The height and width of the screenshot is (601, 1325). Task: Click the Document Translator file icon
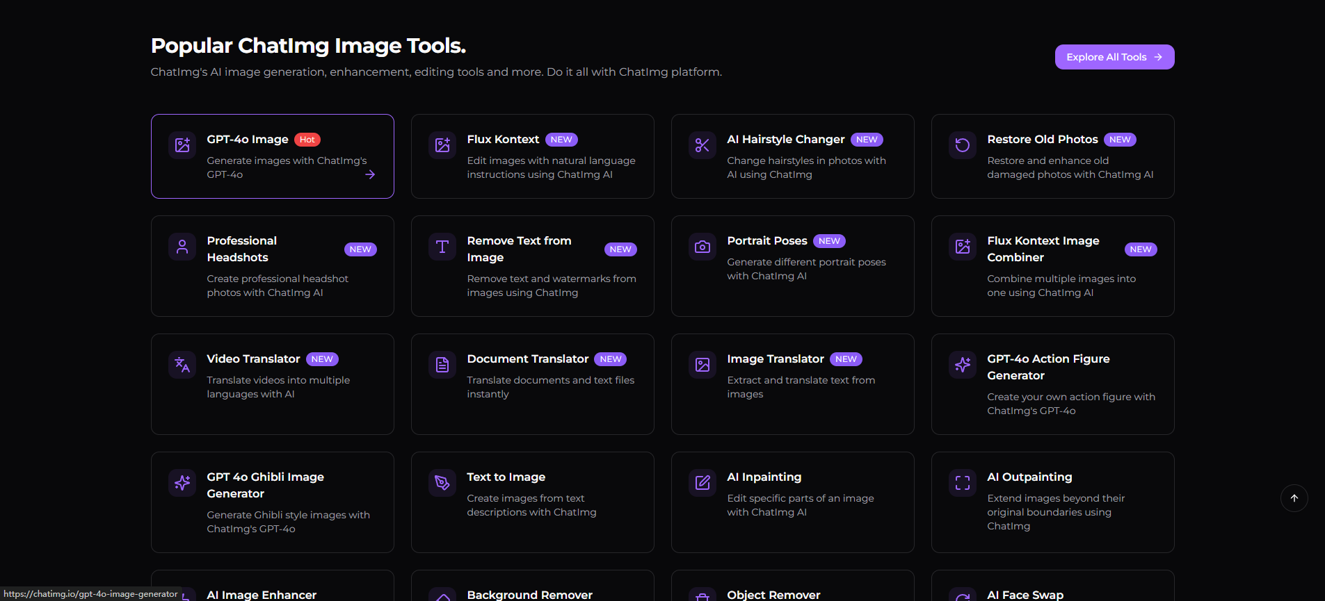(442, 365)
